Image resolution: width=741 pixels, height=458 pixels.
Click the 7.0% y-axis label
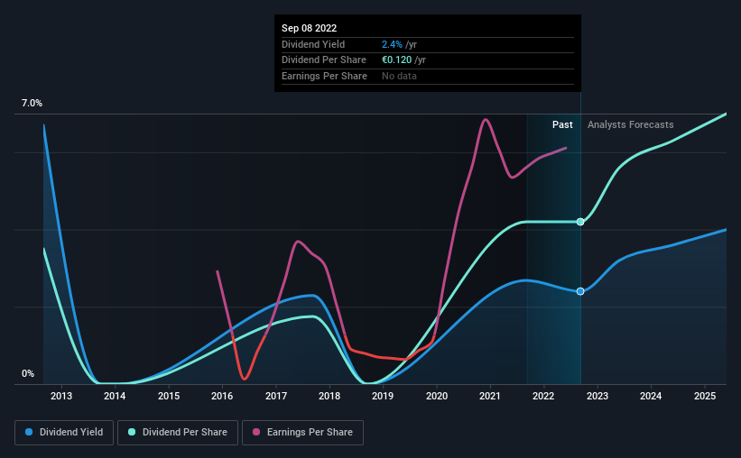[x=32, y=104]
